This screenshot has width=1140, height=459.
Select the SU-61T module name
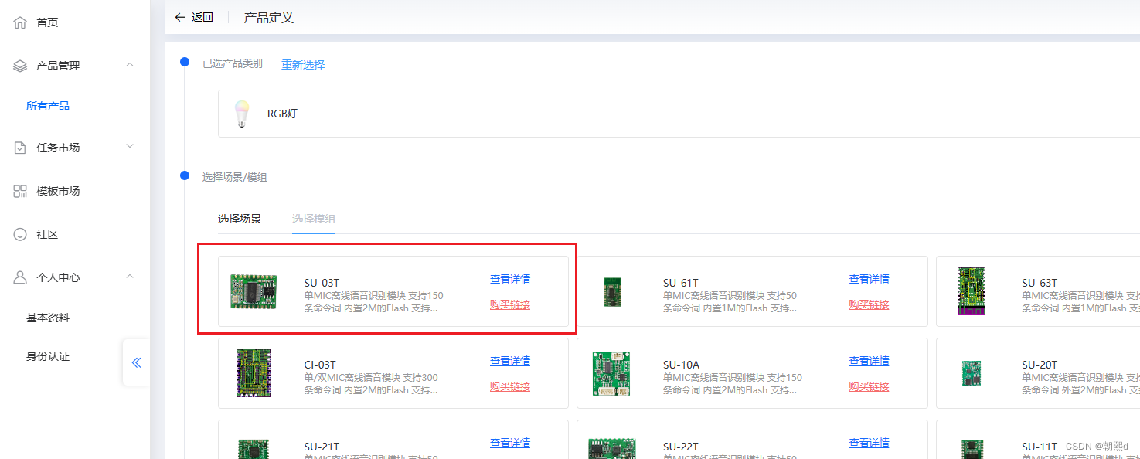tap(681, 283)
